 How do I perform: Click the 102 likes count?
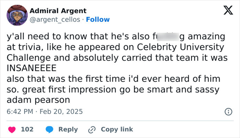click(27, 129)
